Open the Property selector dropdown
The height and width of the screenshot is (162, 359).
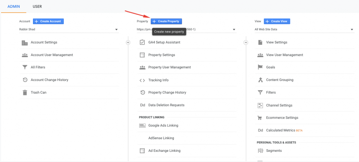click(234, 29)
